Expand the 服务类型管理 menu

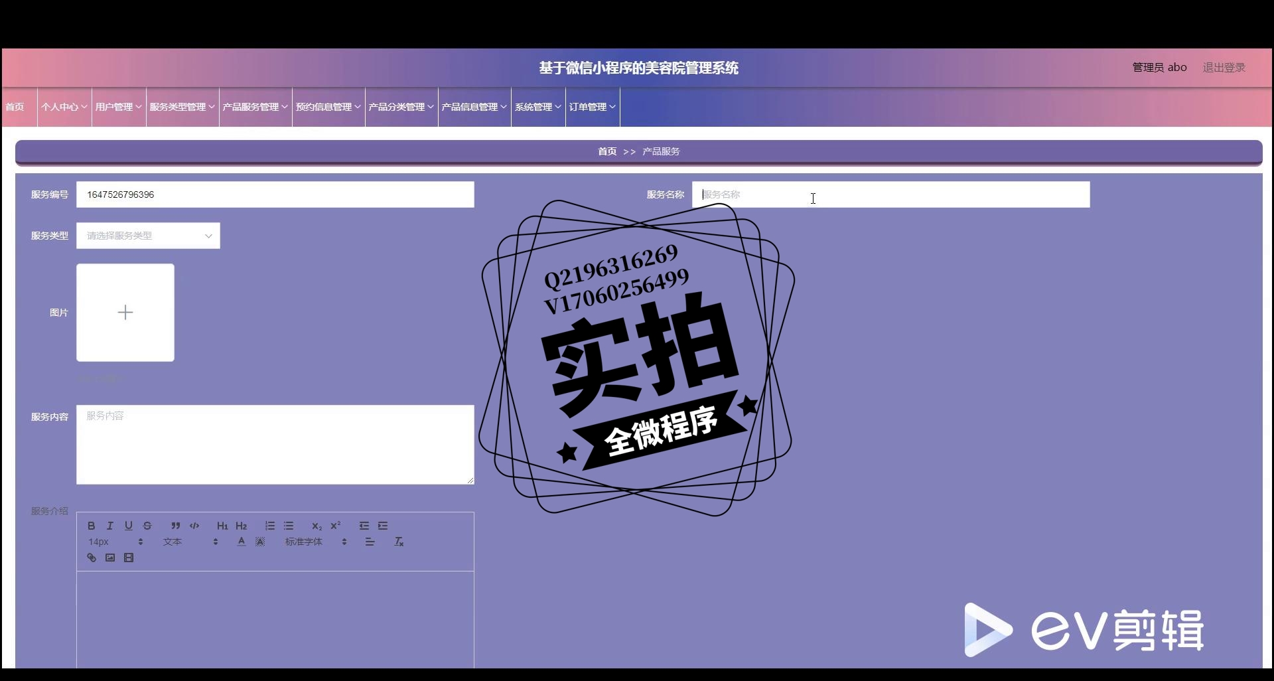point(182,107)
